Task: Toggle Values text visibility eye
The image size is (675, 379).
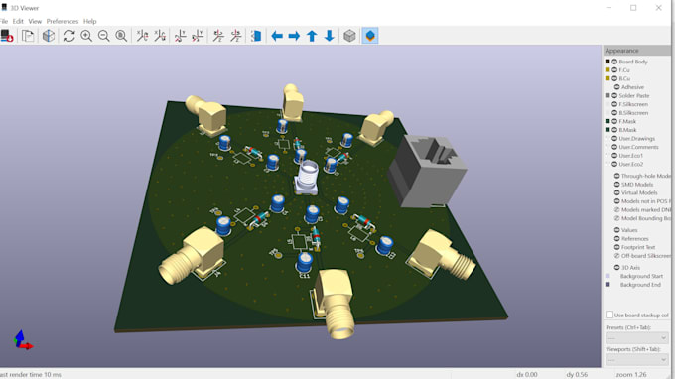Action: 616,230
